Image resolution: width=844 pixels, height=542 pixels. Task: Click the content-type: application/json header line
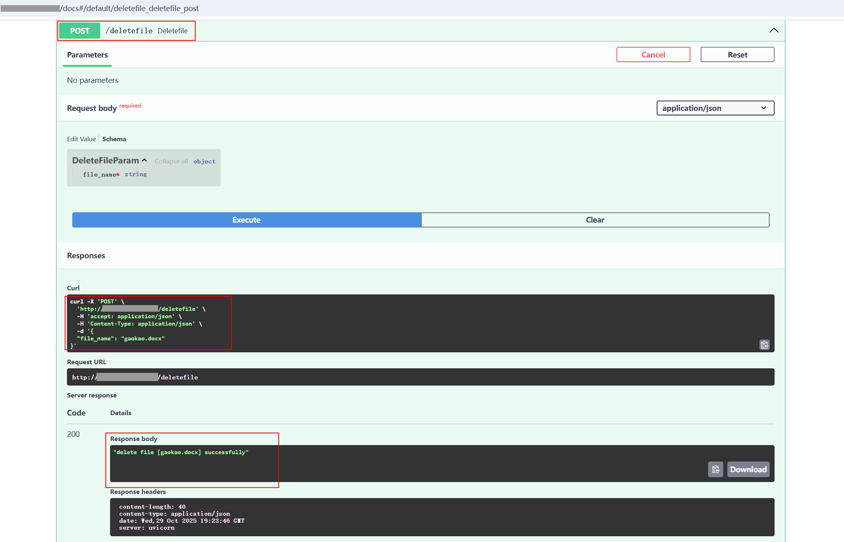click(175, 514)
